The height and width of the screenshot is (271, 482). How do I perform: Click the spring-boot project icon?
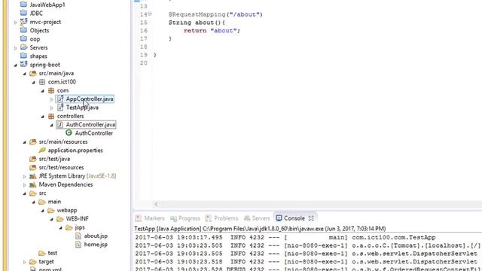tap(23, 64)
